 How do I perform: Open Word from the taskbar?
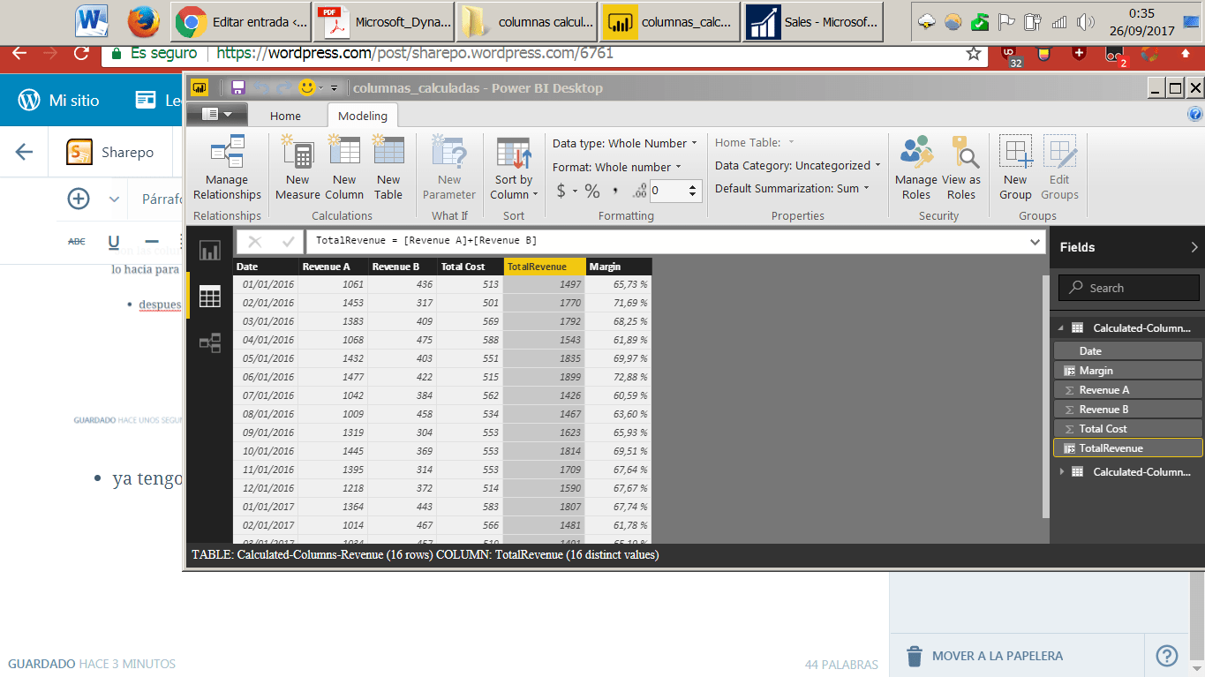(92, 22)
